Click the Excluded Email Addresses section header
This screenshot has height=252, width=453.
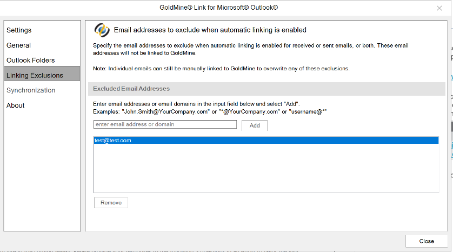coord(131,89)
